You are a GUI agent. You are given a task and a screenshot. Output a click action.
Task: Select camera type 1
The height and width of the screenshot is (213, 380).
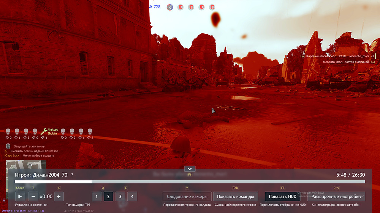coord(97,197)
